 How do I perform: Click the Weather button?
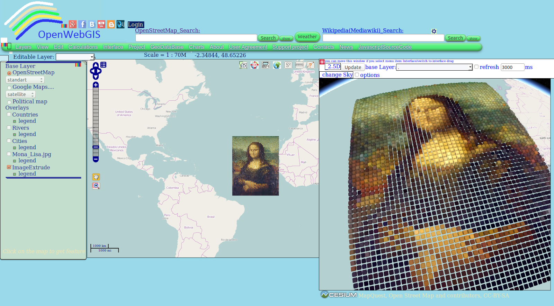click(x=307, y=37)
